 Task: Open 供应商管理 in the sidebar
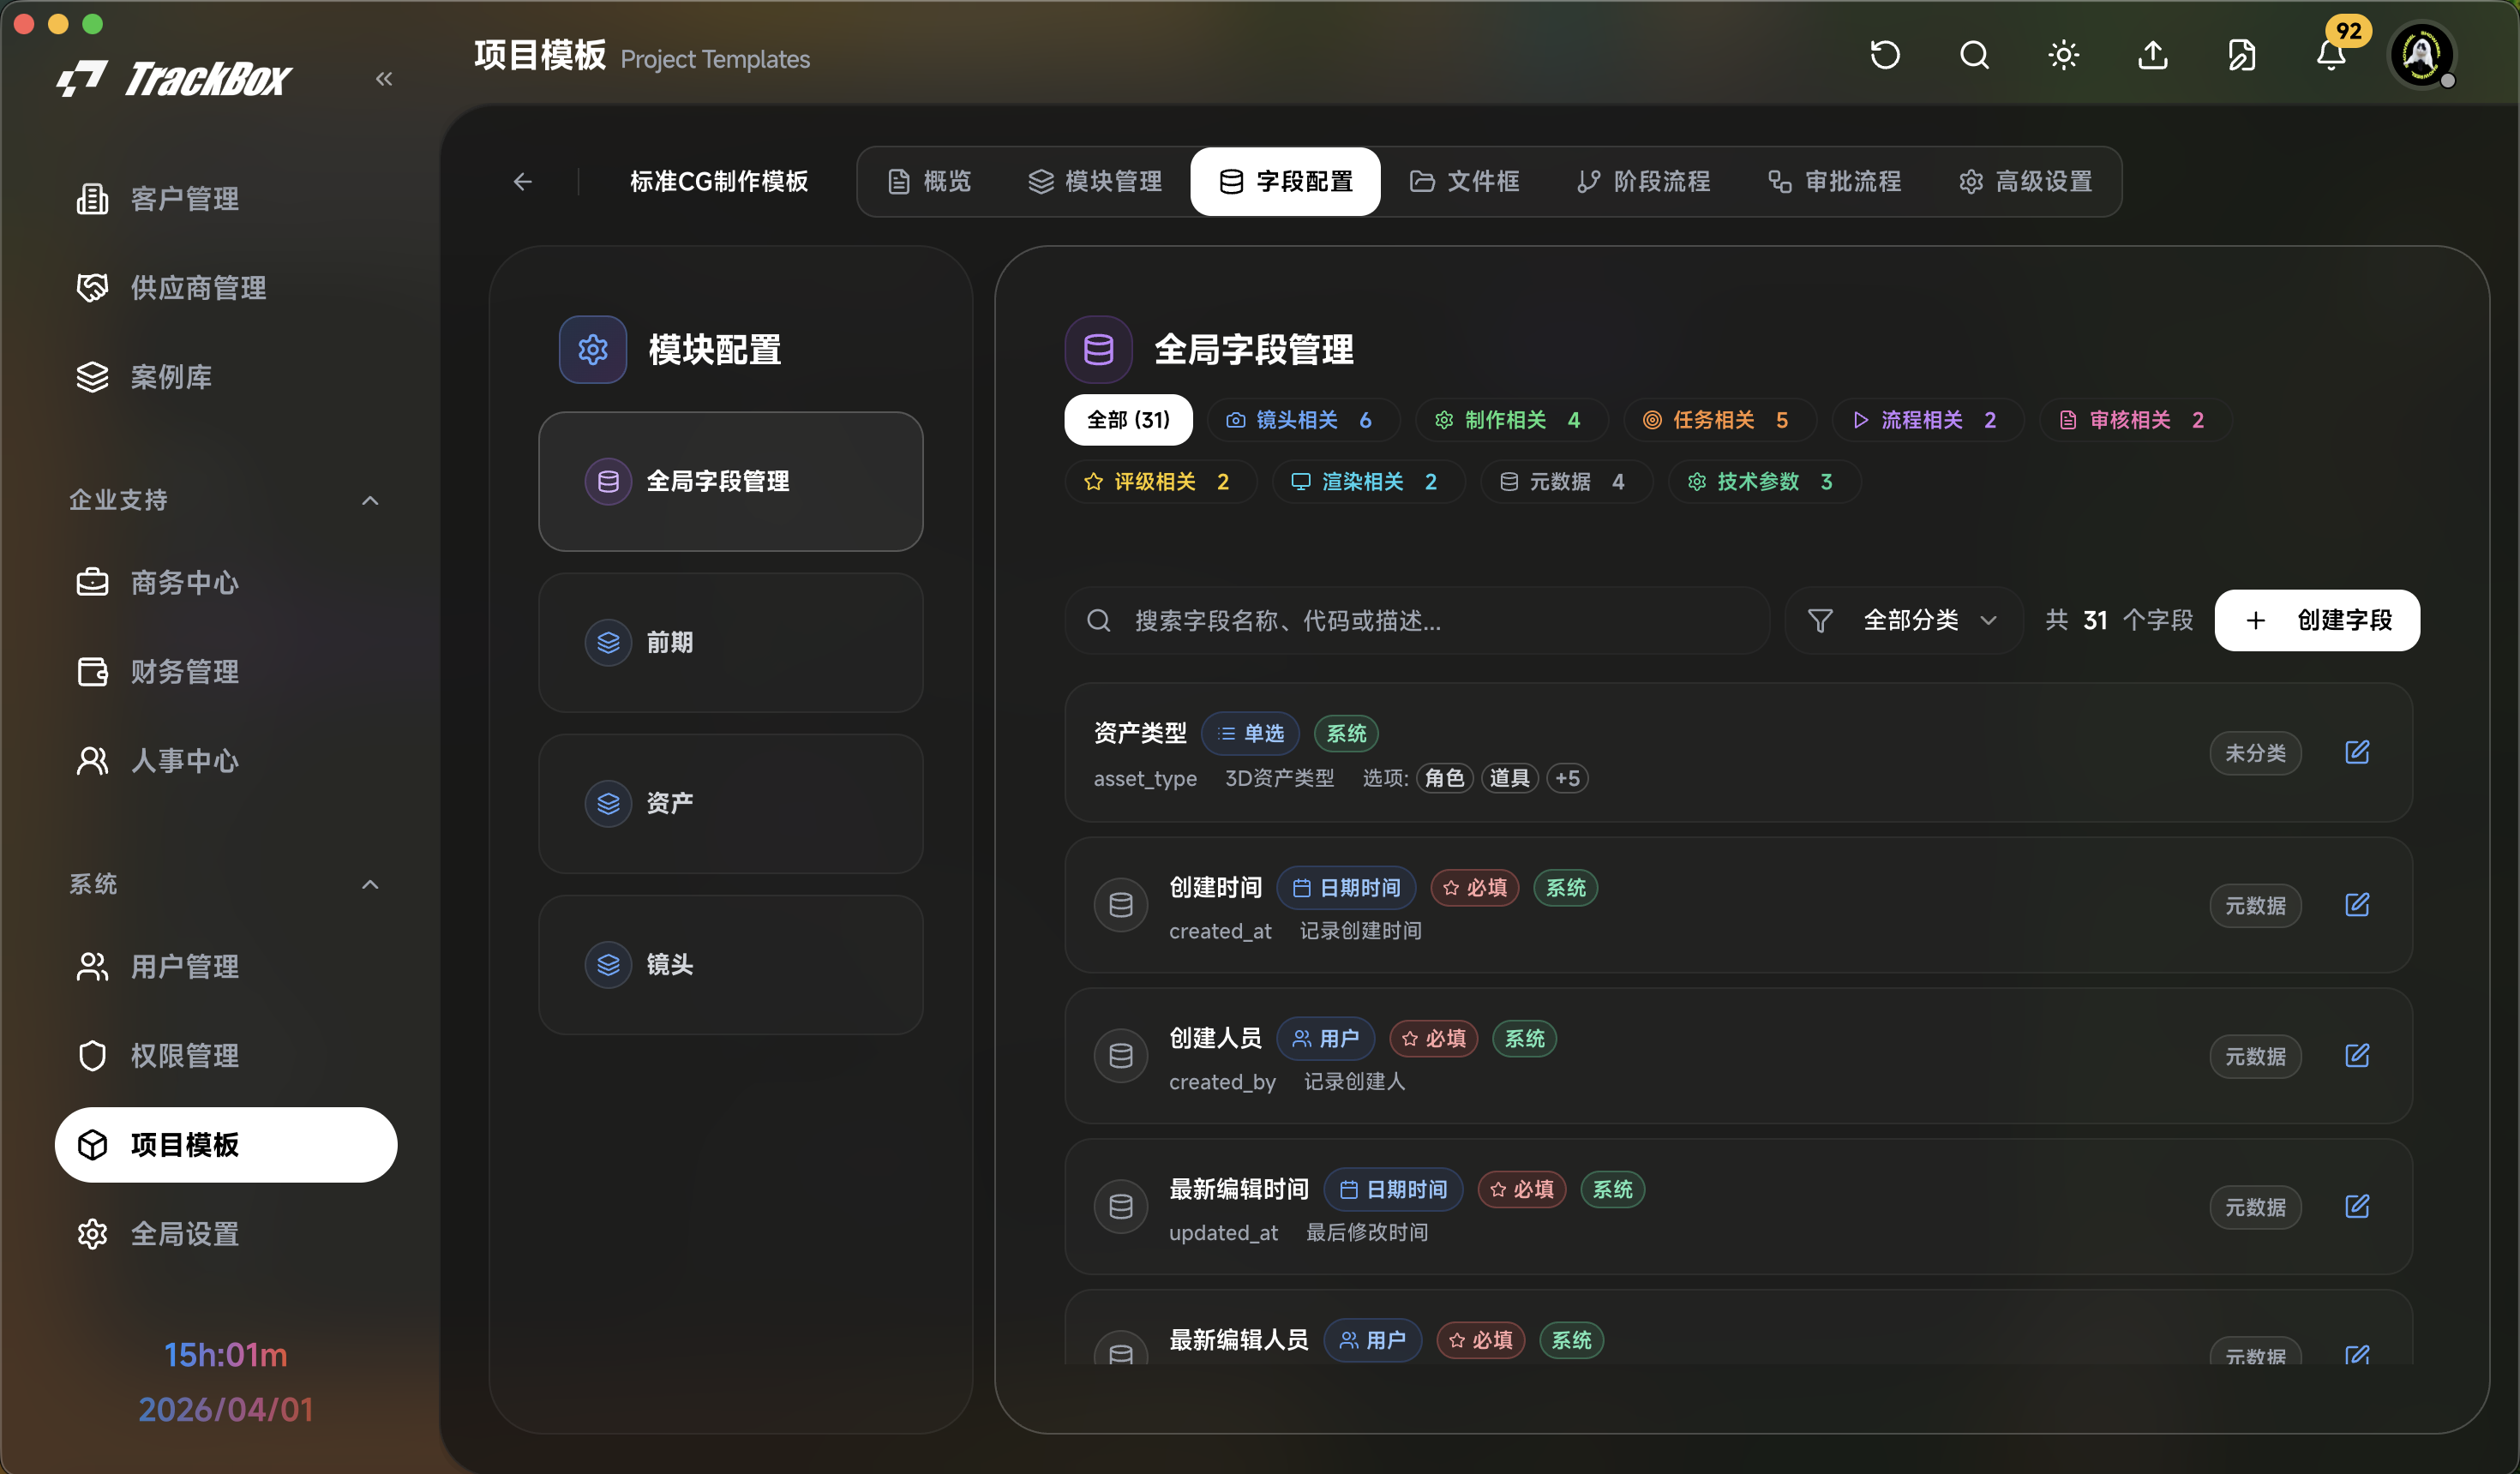click(x=225, y=288)
